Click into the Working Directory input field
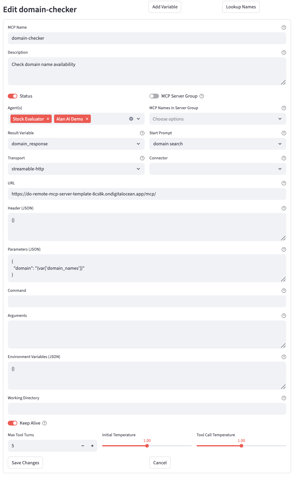The image size is (294, 478). click(147, 409)
